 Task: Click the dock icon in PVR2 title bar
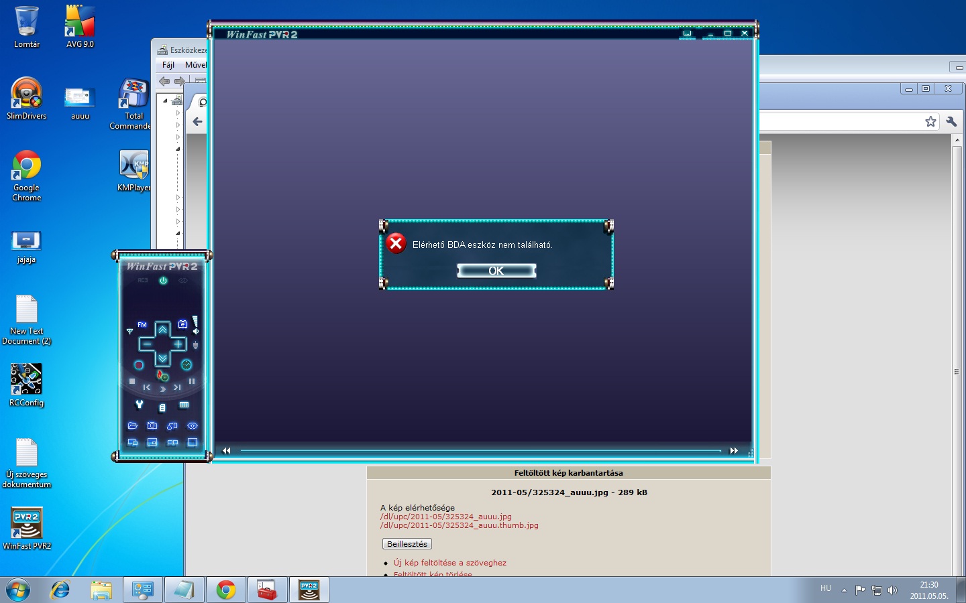click(x=687, y=33)
